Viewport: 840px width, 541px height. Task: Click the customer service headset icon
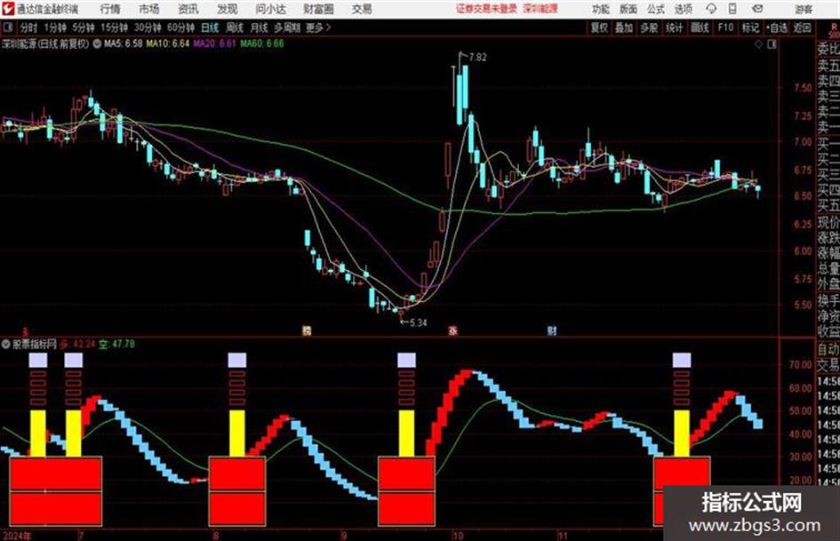(711, 9)
